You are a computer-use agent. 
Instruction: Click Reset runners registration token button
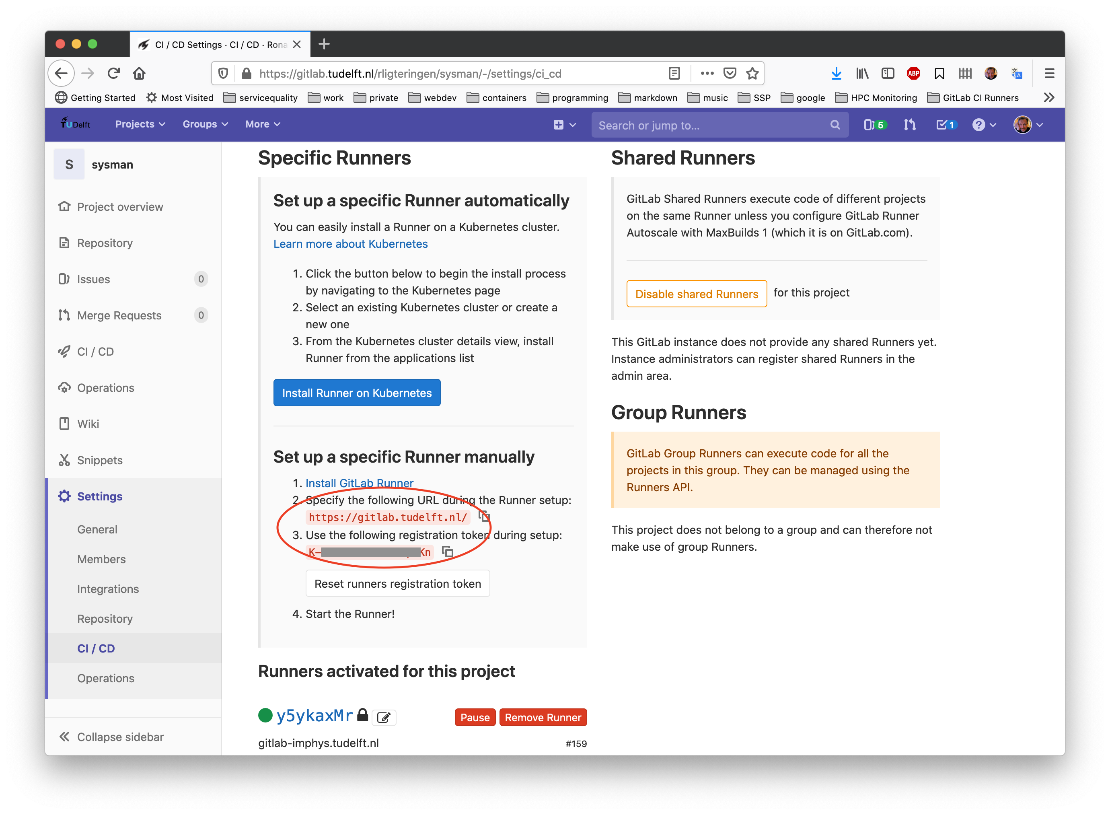point(397,583)
